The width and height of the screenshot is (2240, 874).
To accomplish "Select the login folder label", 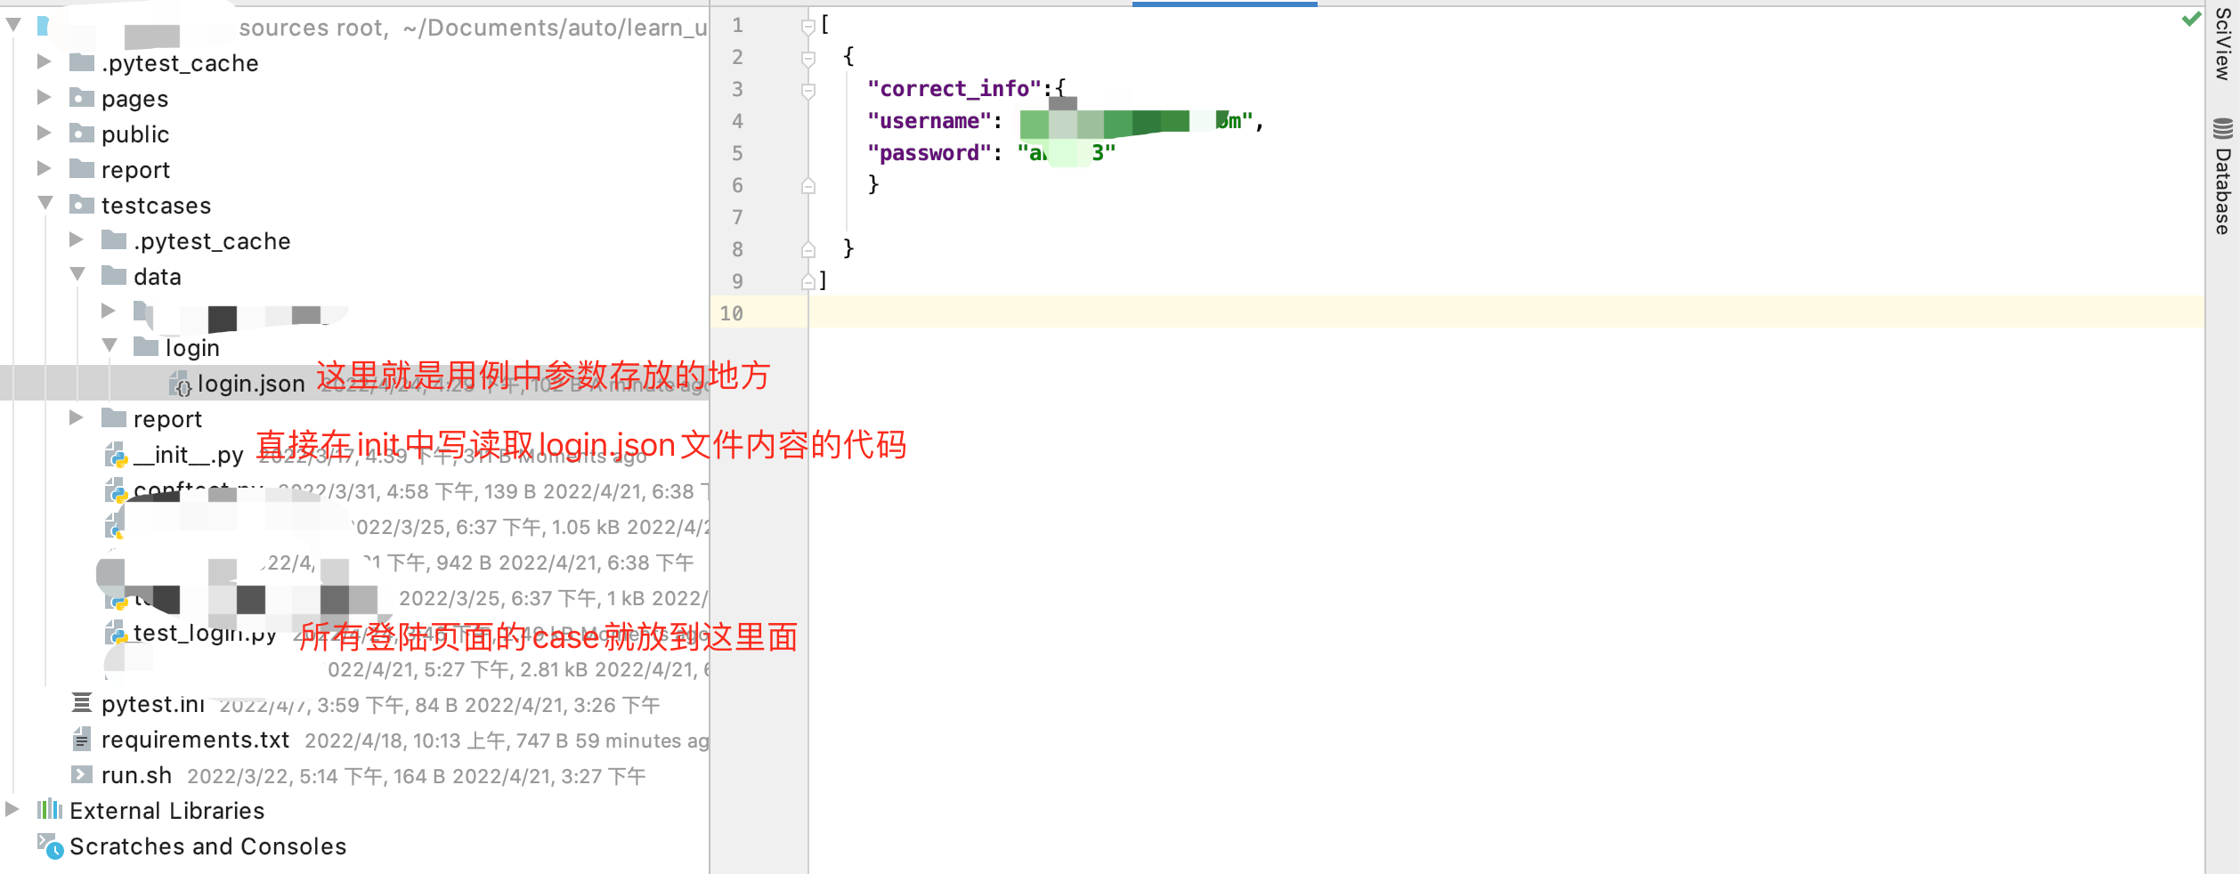I will tap(192, 348).
